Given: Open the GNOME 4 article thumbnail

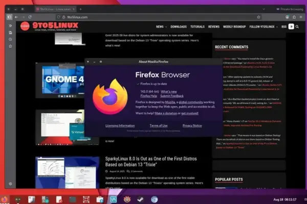Looking at the screenshot, I should pos(60,80).
